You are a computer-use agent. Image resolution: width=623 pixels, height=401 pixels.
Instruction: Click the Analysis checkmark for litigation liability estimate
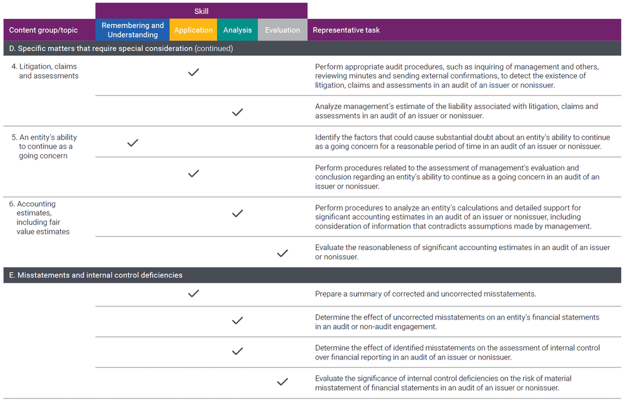237,112
